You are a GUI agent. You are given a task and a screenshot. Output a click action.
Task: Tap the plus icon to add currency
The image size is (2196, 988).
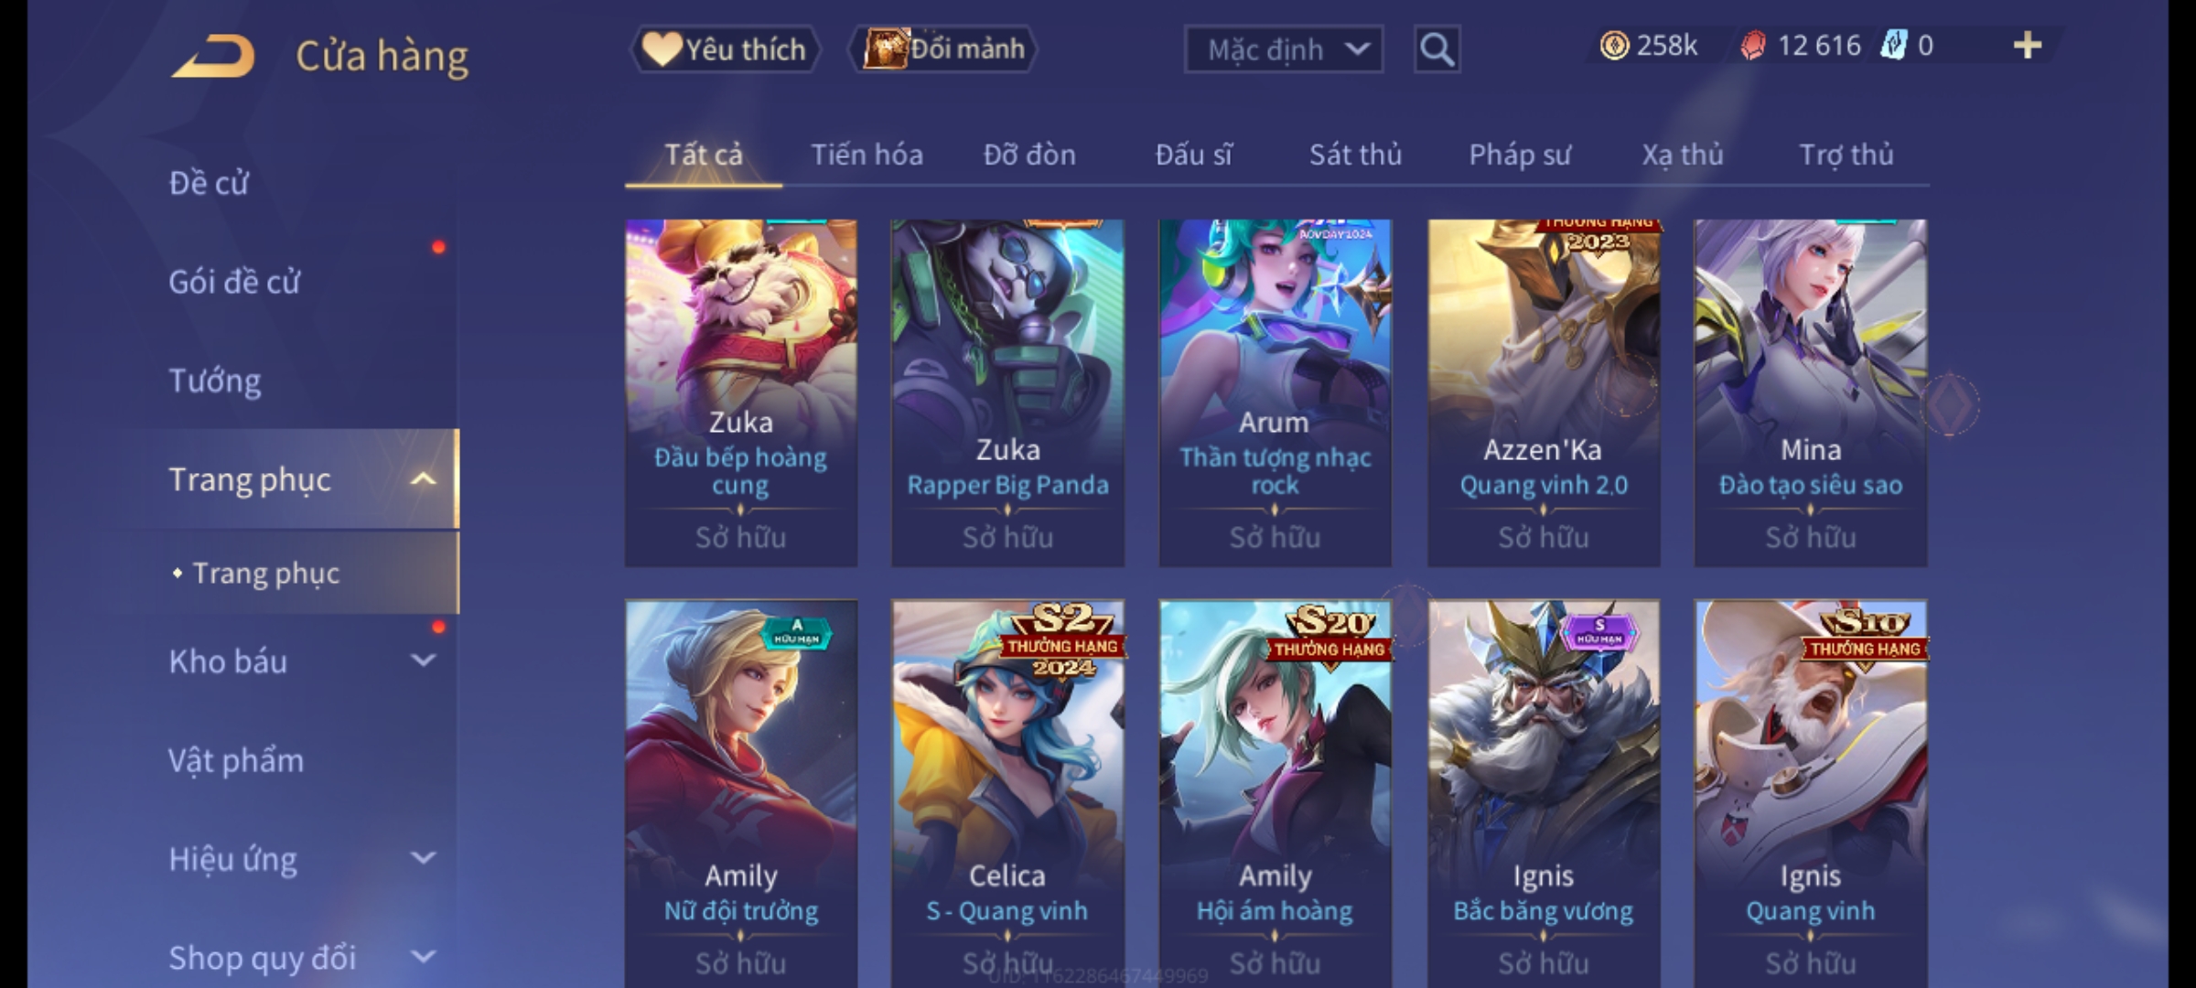point(2028,46)
